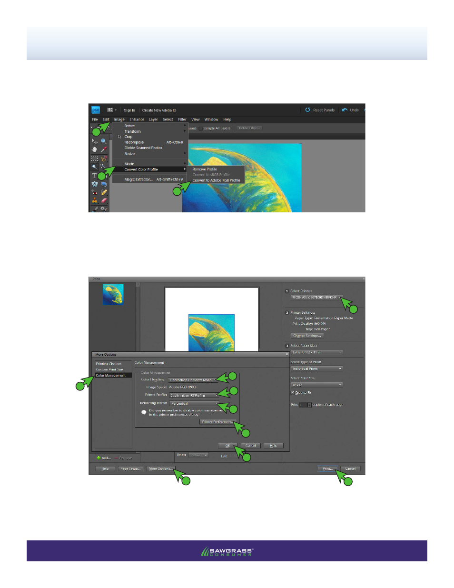This screenshot has height=588, width=454.
Task: Open the Rendering Intent dropdown
Action: (194, 403)
